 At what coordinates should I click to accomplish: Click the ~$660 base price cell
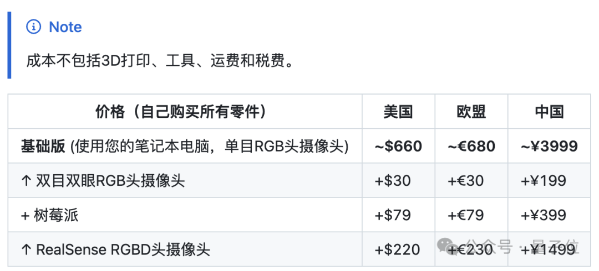[x=398, y=146]
